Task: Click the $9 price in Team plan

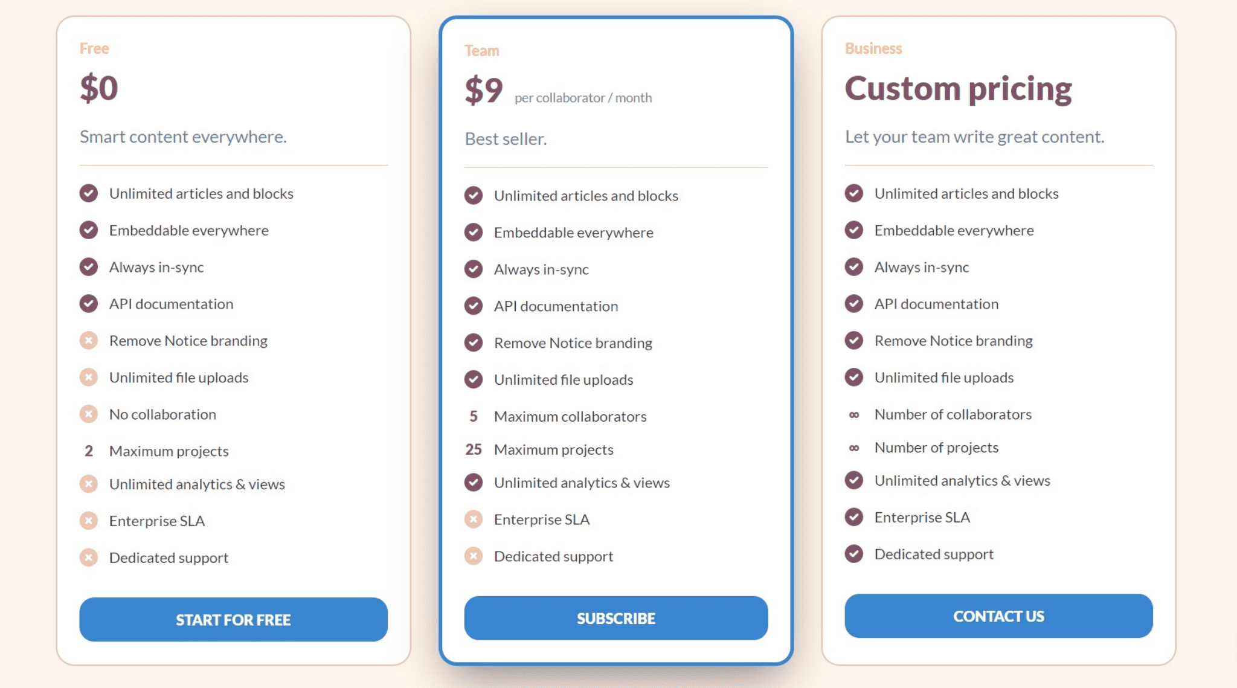Action: tap(484, 91)
